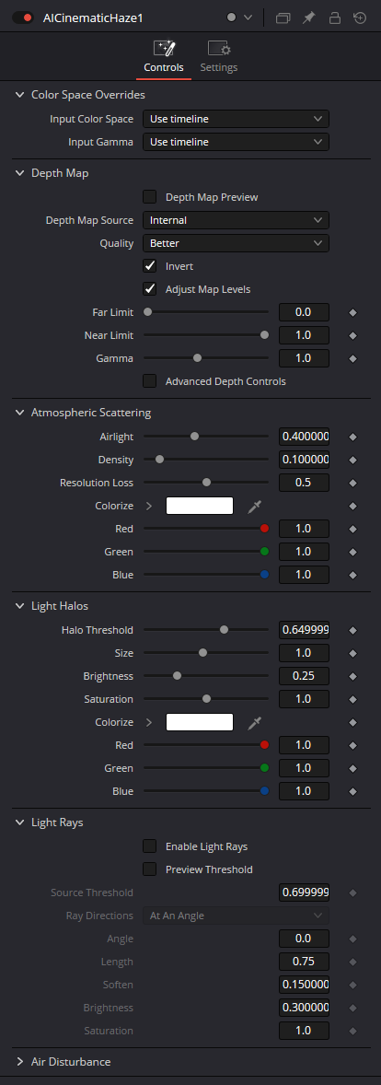381x1085 pixels.
Task: Click the Halo Threshold keyframe diamond
Action: (352, 630)
